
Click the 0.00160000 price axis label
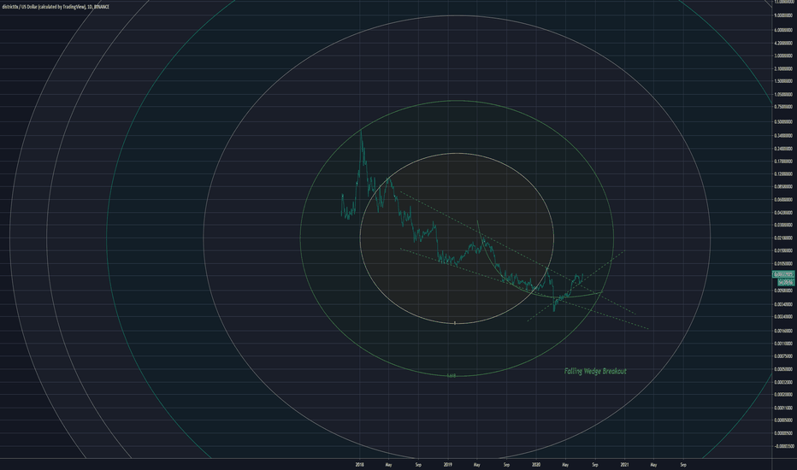click(x=783, y=330)
